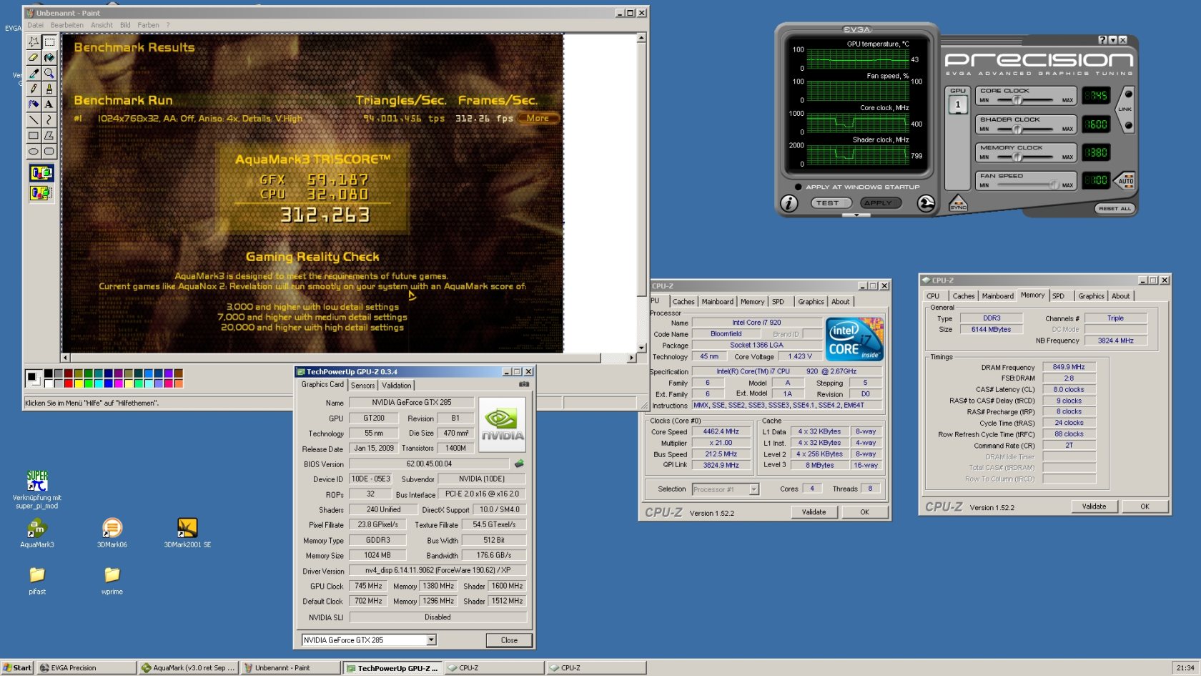Open the wprime desktop folder
Viewport: 1201px width, 676px height.
(x=112, y=581)
